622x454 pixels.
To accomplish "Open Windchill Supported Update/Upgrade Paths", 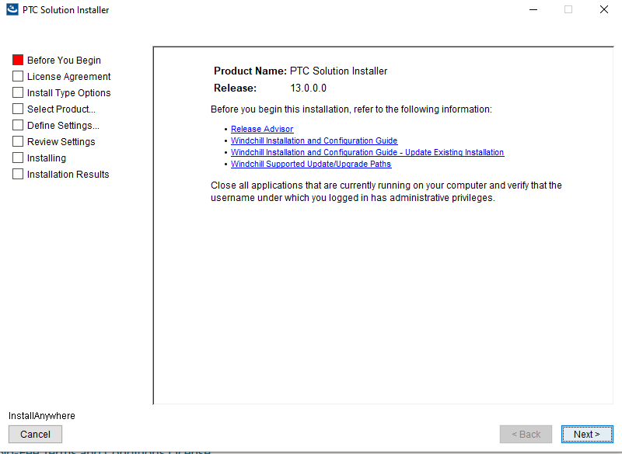I will coord(311,164).
